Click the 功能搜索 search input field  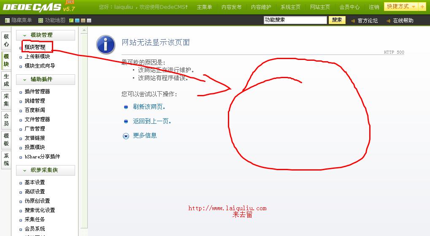(295, 20)
